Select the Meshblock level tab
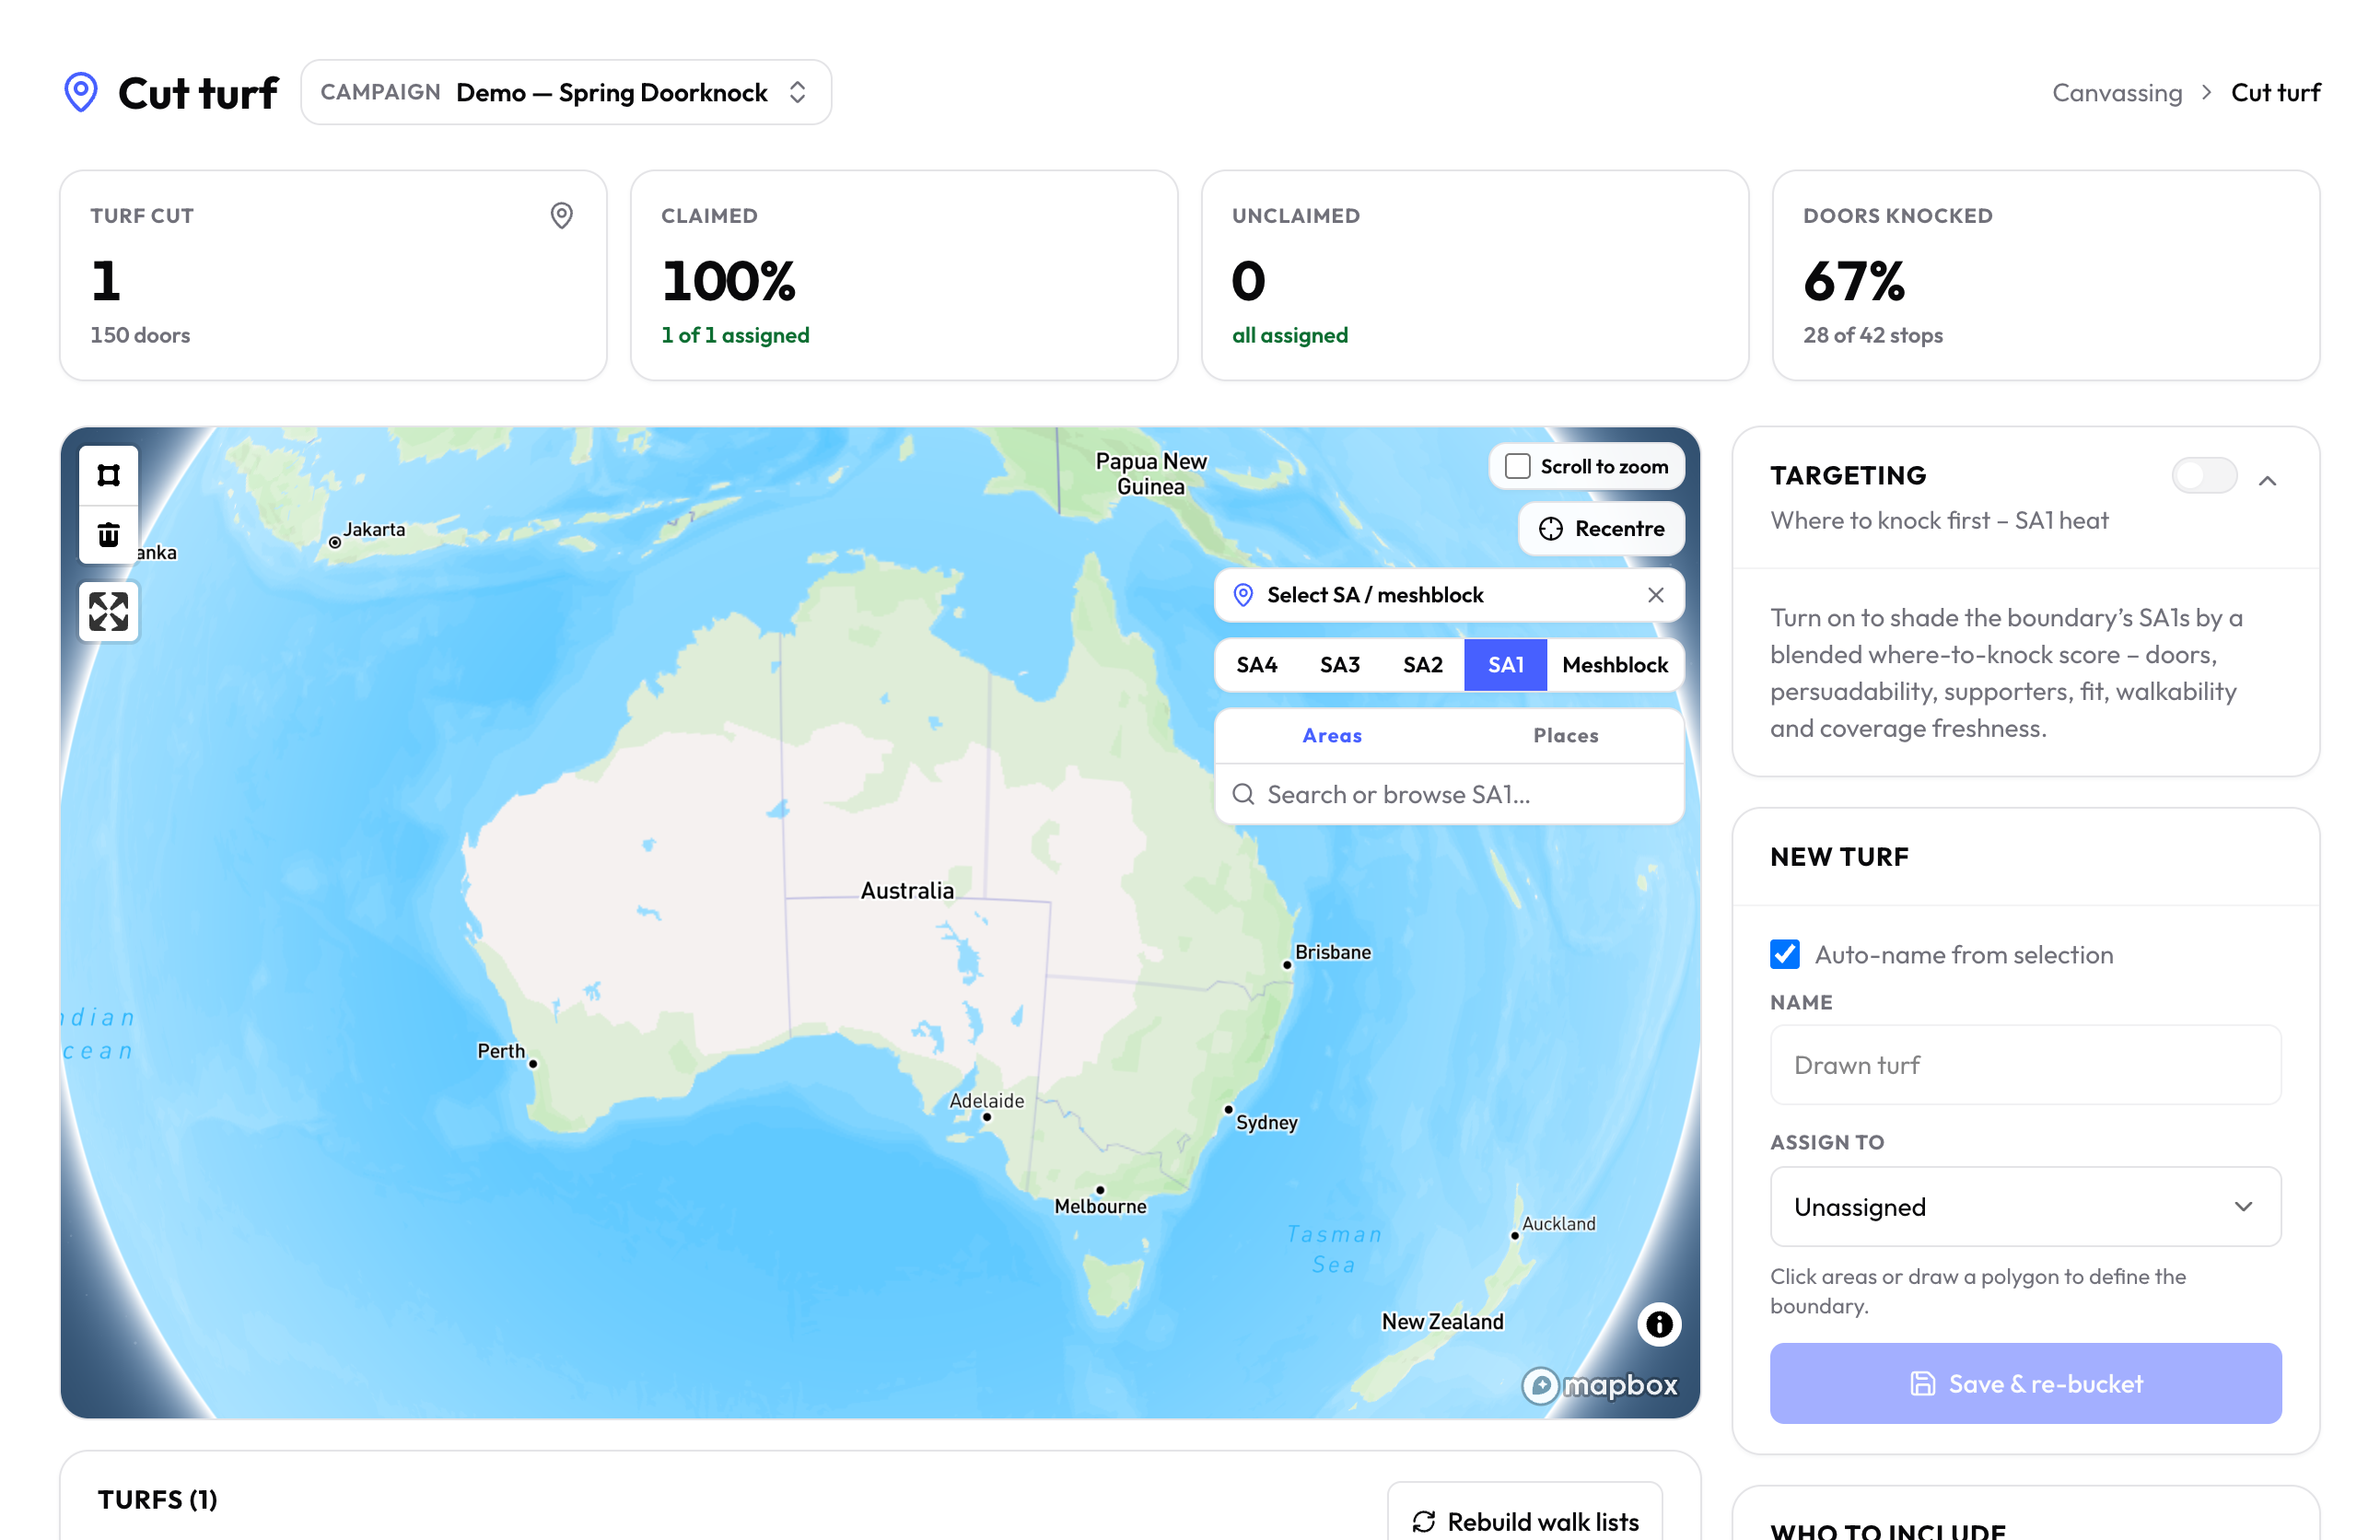2380x1540 pixels. coord(1615,665)
